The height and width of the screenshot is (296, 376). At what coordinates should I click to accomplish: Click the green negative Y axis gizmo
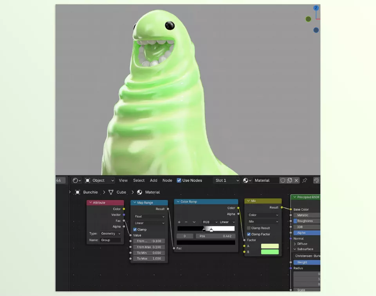point(308,19)
